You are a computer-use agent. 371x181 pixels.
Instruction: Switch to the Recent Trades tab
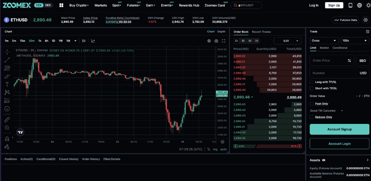click(261, 32)
